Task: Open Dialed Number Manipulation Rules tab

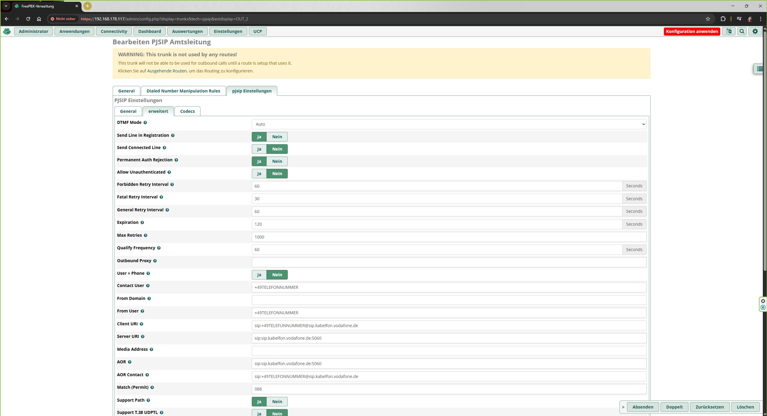Action: (x=183, y=91)
